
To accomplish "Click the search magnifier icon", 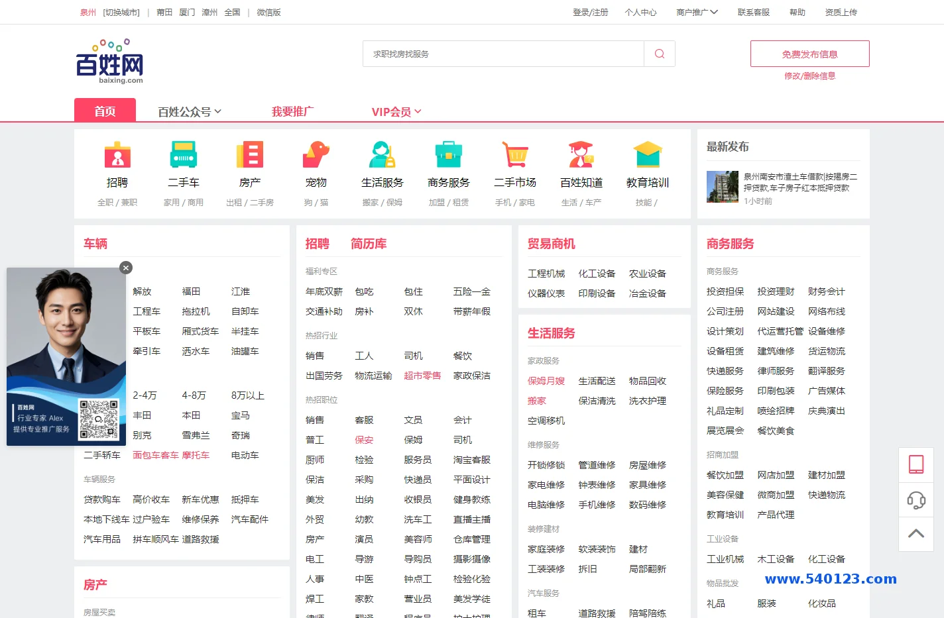I will tap(660, 54).
